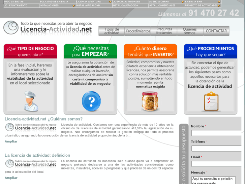Click the jar of coins icon
Viewport: 245px width, 184px height.
click(150, 102)
